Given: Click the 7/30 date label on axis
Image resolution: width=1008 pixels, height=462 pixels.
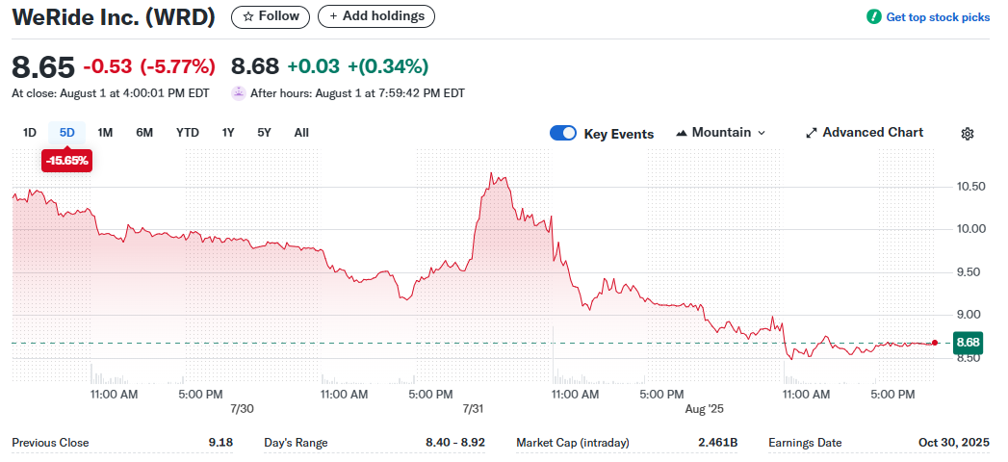Looking at the screenshot, I should [241, 409].
